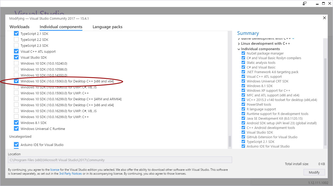Click the Location path field
The width and height of the screenshot is (333, 186).
click(x=120, y=160)
